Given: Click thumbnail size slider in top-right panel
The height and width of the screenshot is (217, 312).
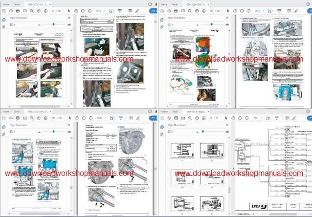Looking at the screenshot, I should coord(212,24).
